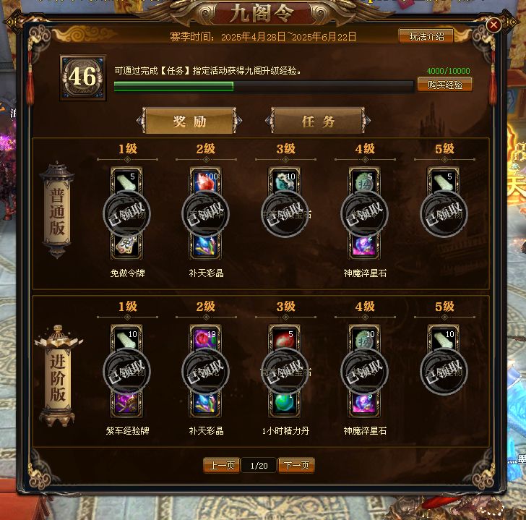Click the 1小时精力丹 green orb icon
The height and width of the screenshot is (520, 526).
(285, 404)
